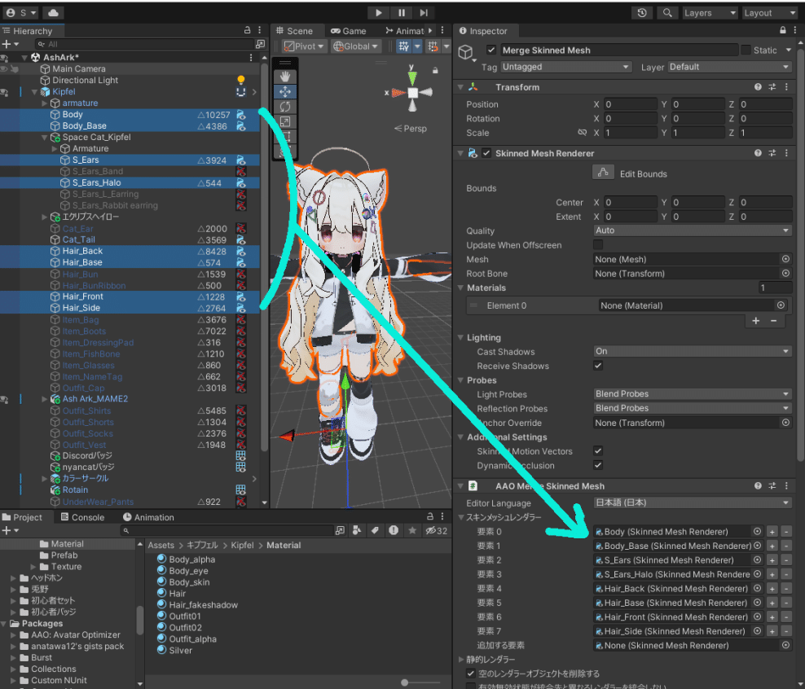The width and height of the screenshot is (805, 689).
Task: Adjust the thumbnail size slider in the Project panel
Action: click(405, 682)
